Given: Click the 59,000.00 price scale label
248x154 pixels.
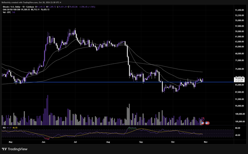Looking at the screenshot, I should tap(239, 31).
